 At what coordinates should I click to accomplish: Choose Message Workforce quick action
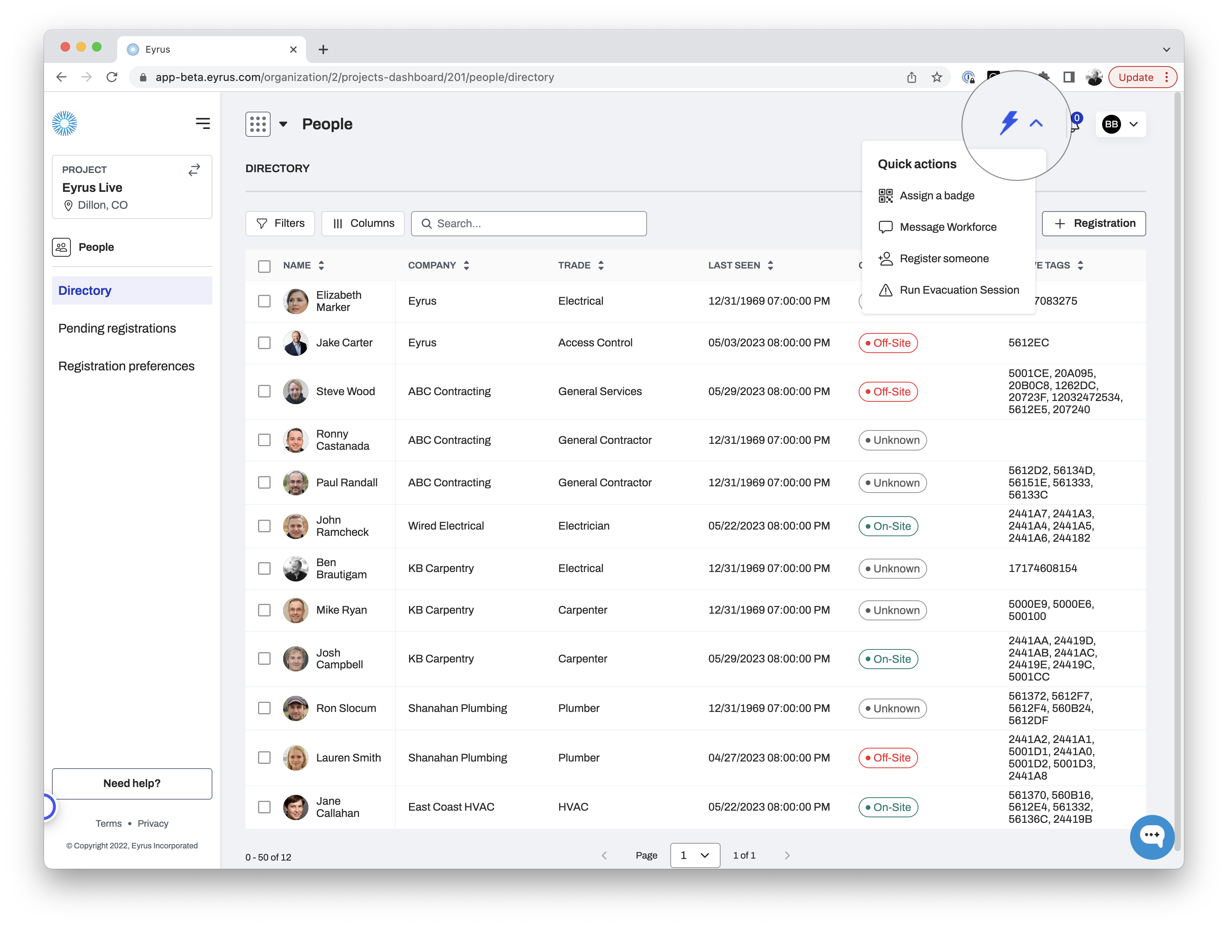[937, 227]
